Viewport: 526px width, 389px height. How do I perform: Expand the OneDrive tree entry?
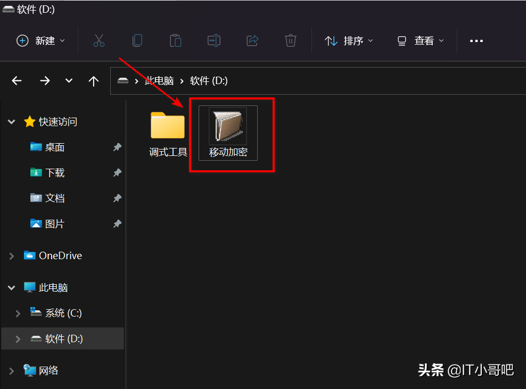point(12,255)
